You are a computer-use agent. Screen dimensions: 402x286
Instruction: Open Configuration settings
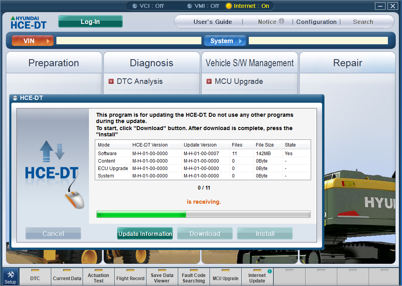[x=316, y=22]
